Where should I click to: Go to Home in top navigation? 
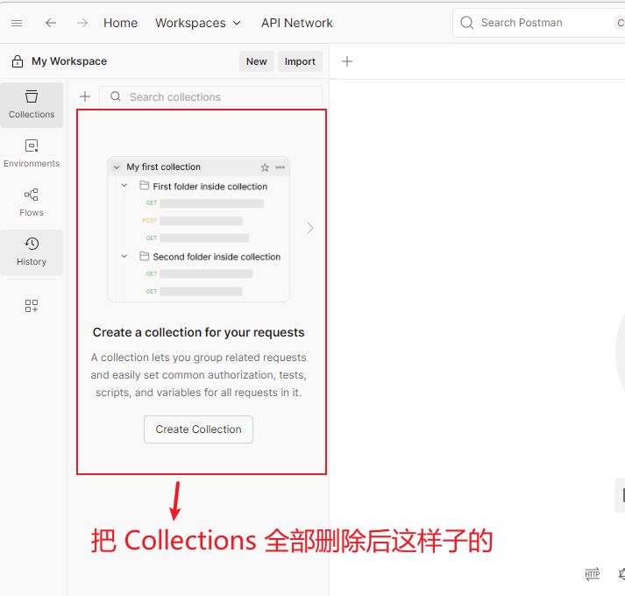(x=120, y=23)
